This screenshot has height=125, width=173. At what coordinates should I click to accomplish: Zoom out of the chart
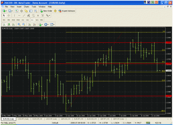tap(24, 24)
